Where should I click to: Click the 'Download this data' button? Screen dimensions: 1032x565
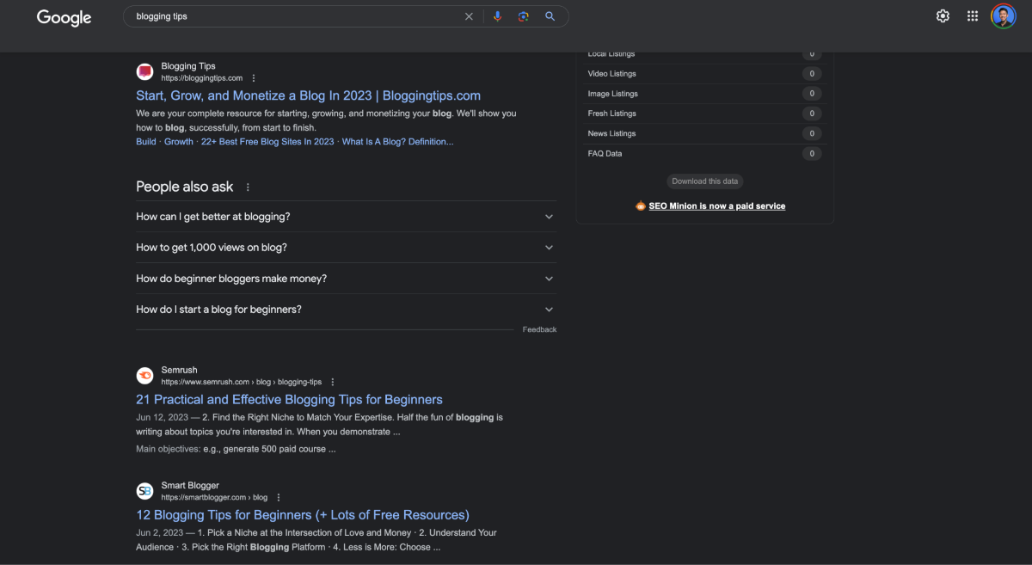(x=705, y=181)
